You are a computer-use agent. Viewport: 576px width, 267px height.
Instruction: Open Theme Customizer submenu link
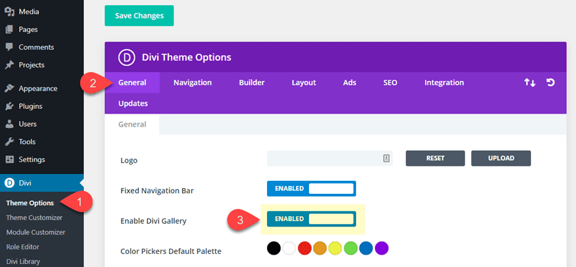[x=34, y=217]
